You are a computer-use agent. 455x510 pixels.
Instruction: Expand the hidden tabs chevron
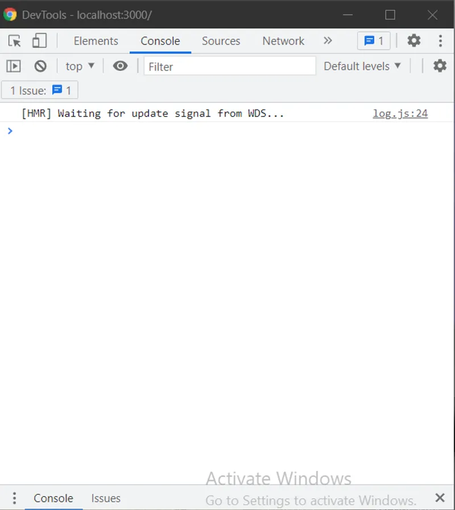[328, 41]
